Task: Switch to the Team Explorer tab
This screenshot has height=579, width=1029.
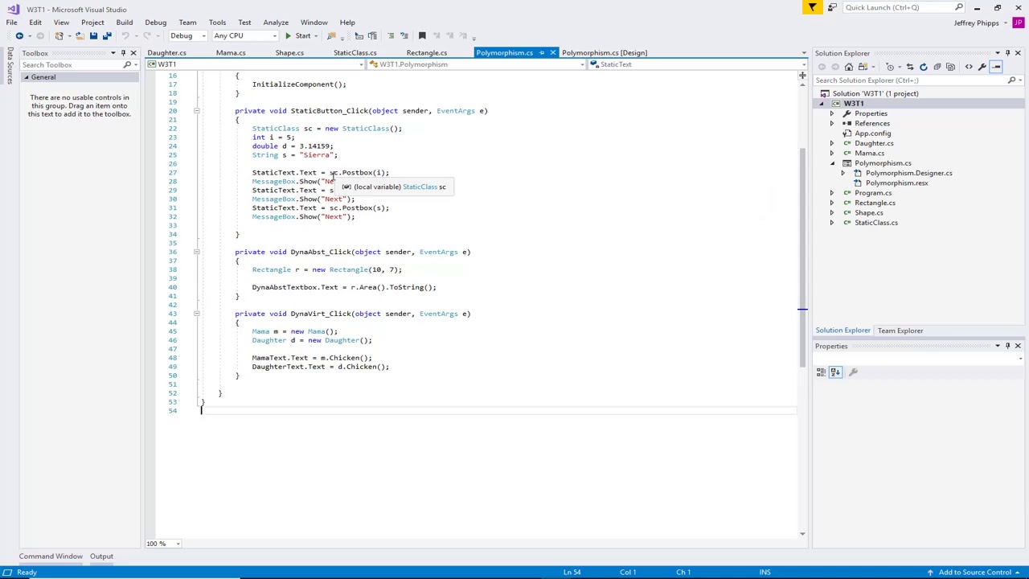Action: coord(900,331)
